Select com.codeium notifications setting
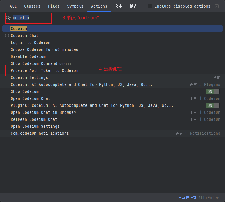This screenshot has height=202, width=225. 40,133
